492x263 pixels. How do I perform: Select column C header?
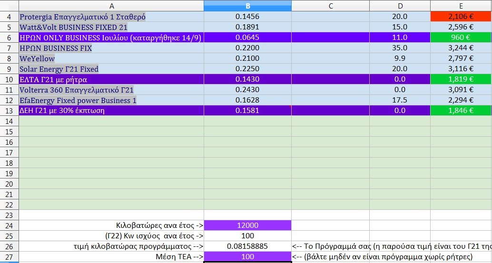tap(330, 6)
